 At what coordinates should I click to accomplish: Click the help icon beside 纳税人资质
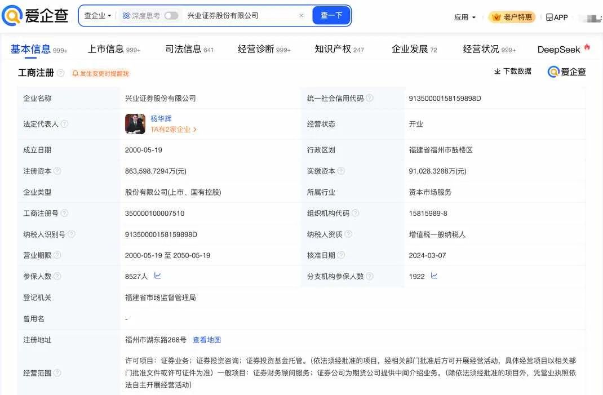(x=348, y=234)
